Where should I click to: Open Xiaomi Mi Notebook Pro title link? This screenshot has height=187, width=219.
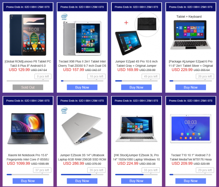click(x=28, y=157)
